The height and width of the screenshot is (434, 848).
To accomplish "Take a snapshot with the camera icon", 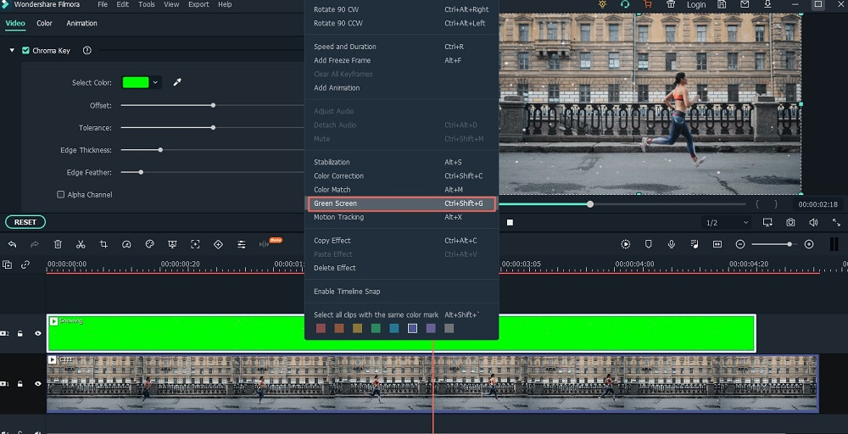I will pyautogui.click(x=790, y=222).
